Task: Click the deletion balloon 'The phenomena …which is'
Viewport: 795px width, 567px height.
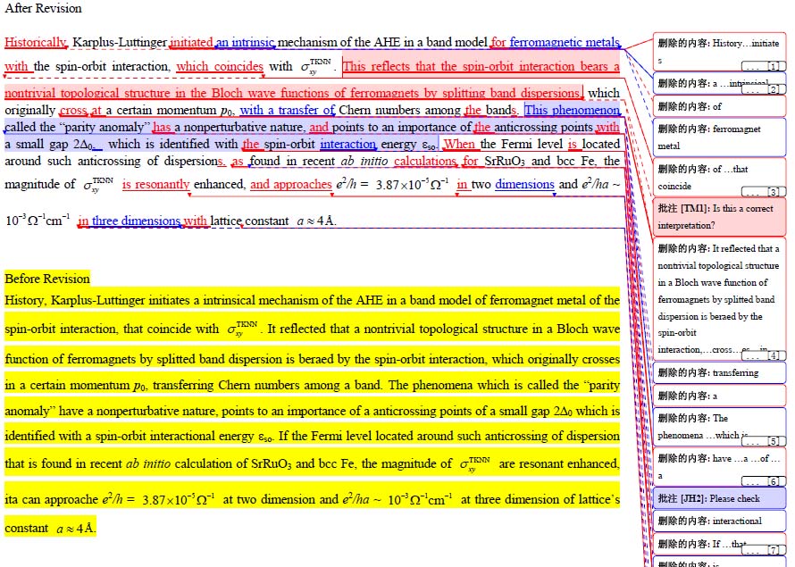Action: point(719,427)
